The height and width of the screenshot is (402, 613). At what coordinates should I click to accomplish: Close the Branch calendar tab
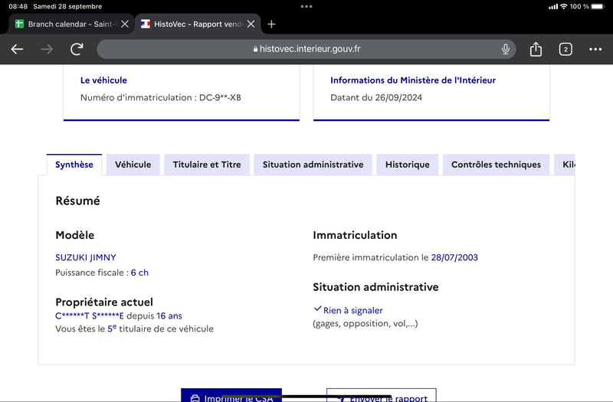point(125,25)
